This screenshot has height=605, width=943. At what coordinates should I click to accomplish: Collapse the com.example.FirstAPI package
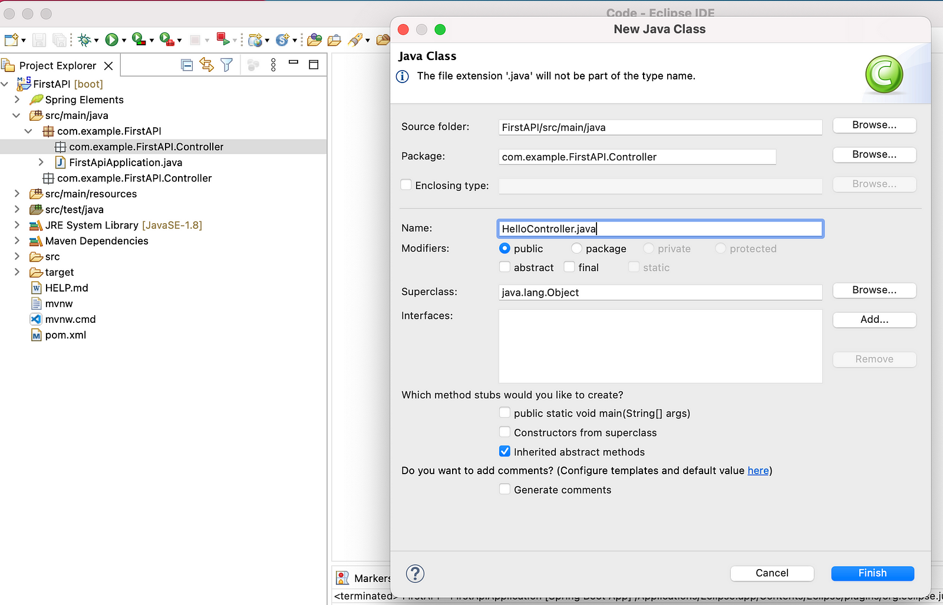[x=29, y=131]
